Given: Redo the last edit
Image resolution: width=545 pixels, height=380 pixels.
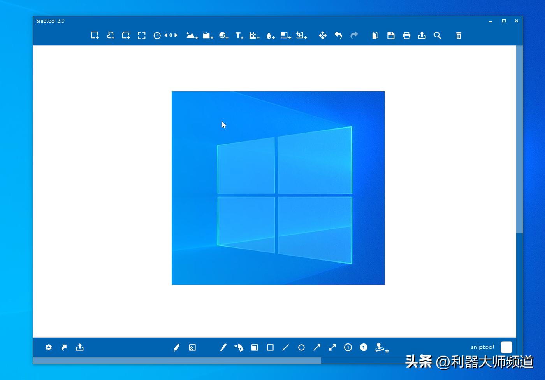Looking at the screenshot, I should tap(354, 35).
